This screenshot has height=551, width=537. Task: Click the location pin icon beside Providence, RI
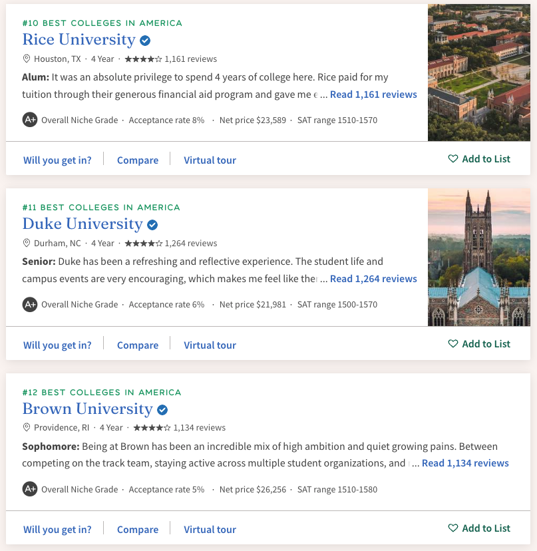[27, 428]
